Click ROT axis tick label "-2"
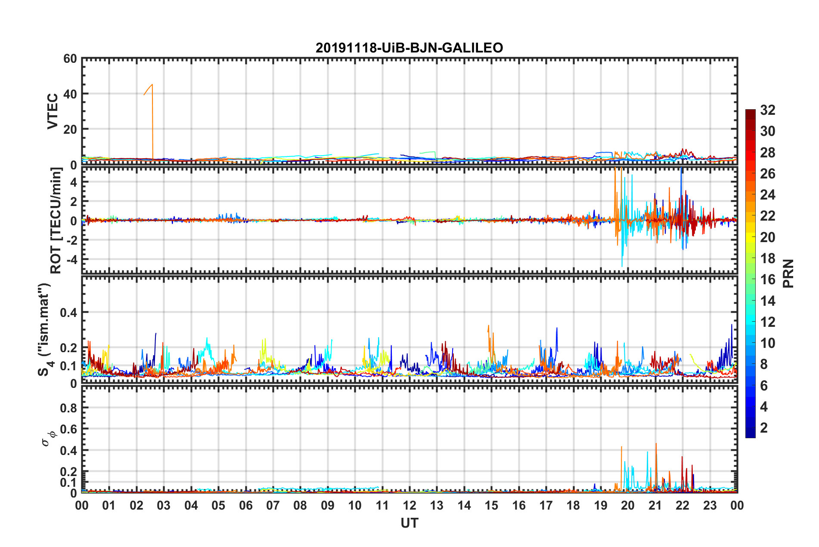This screenshot has width=819, height=547. [x=71, y=240]
